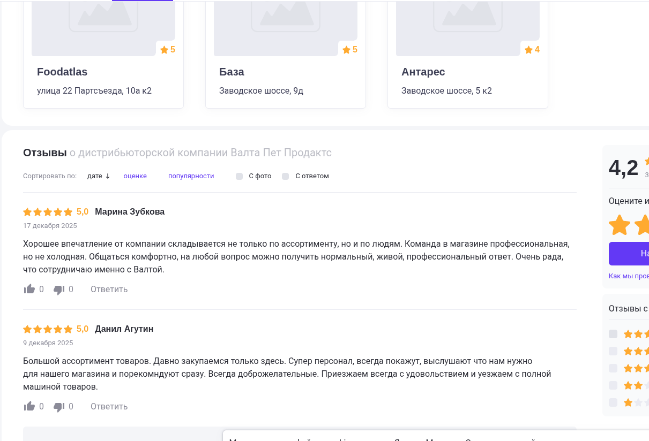
Task: Click the date 9 декабря 2025
Action: coord(48,343)
